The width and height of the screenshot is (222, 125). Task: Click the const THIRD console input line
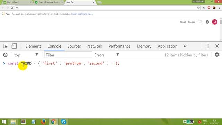(x=63, y=63)
